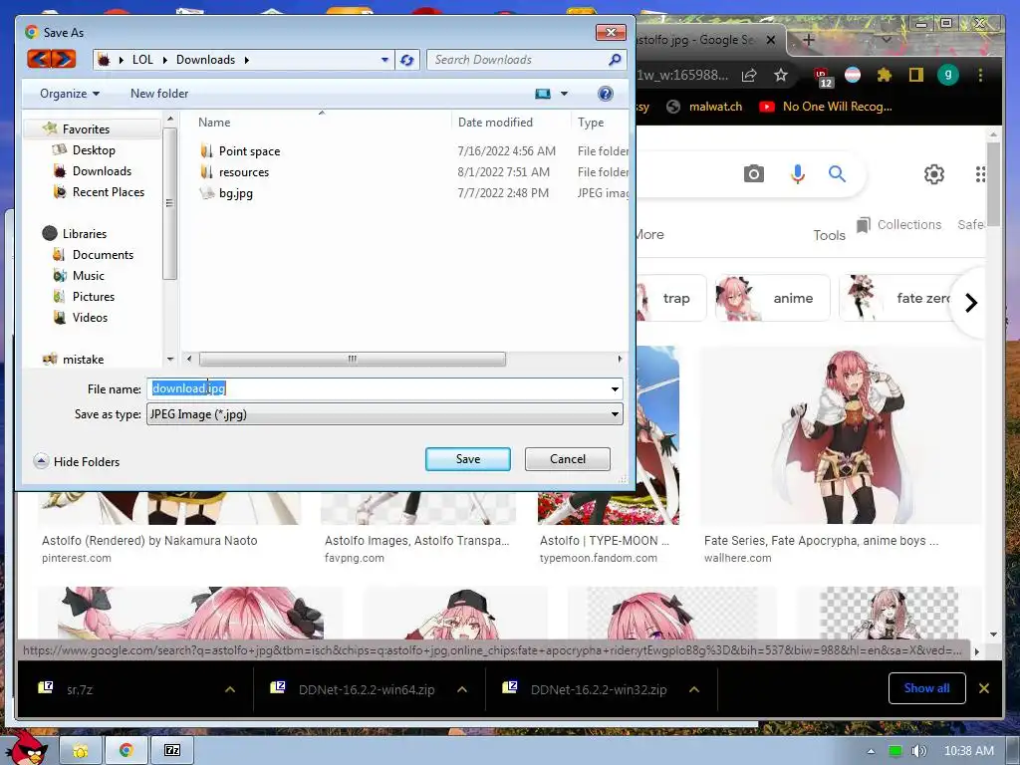
Task: Open Chrome three-dot menu
Action: tap(980, 76)
